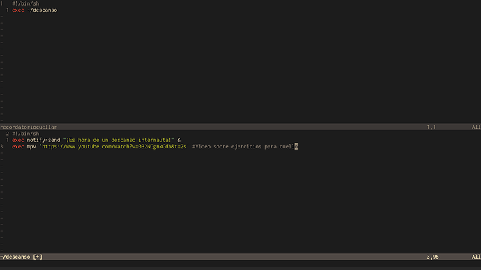Click the All indicator in bottom status line
This screenshot has width=481, height=270.
tap(476, 257)
